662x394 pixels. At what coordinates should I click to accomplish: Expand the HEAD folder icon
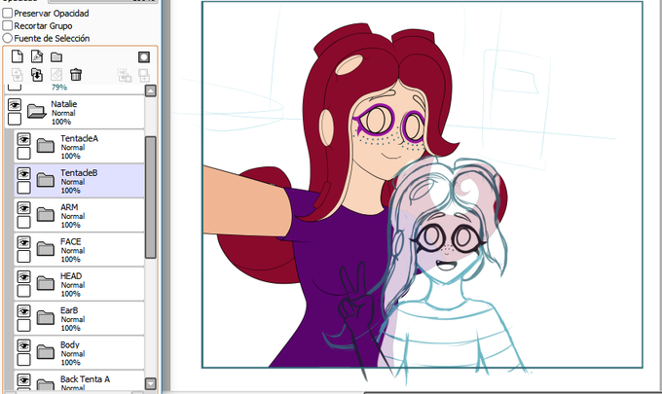coord(45,283)
